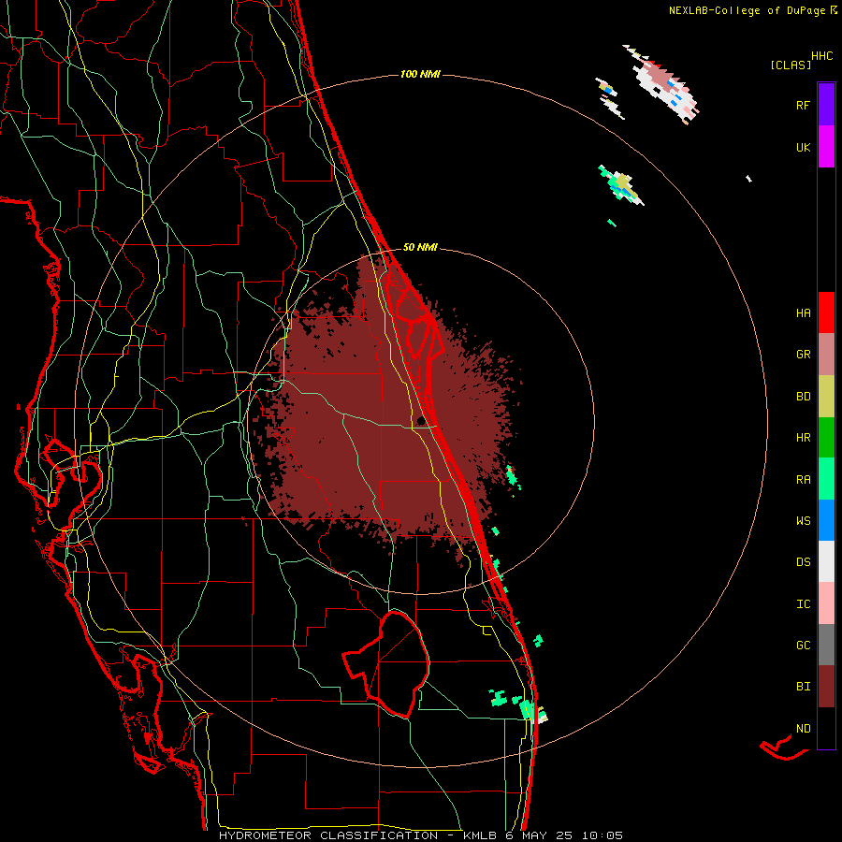Viewport: 842px width, 842px height.
Task: Click the IC light pink swatch
Action: [826, 603]
